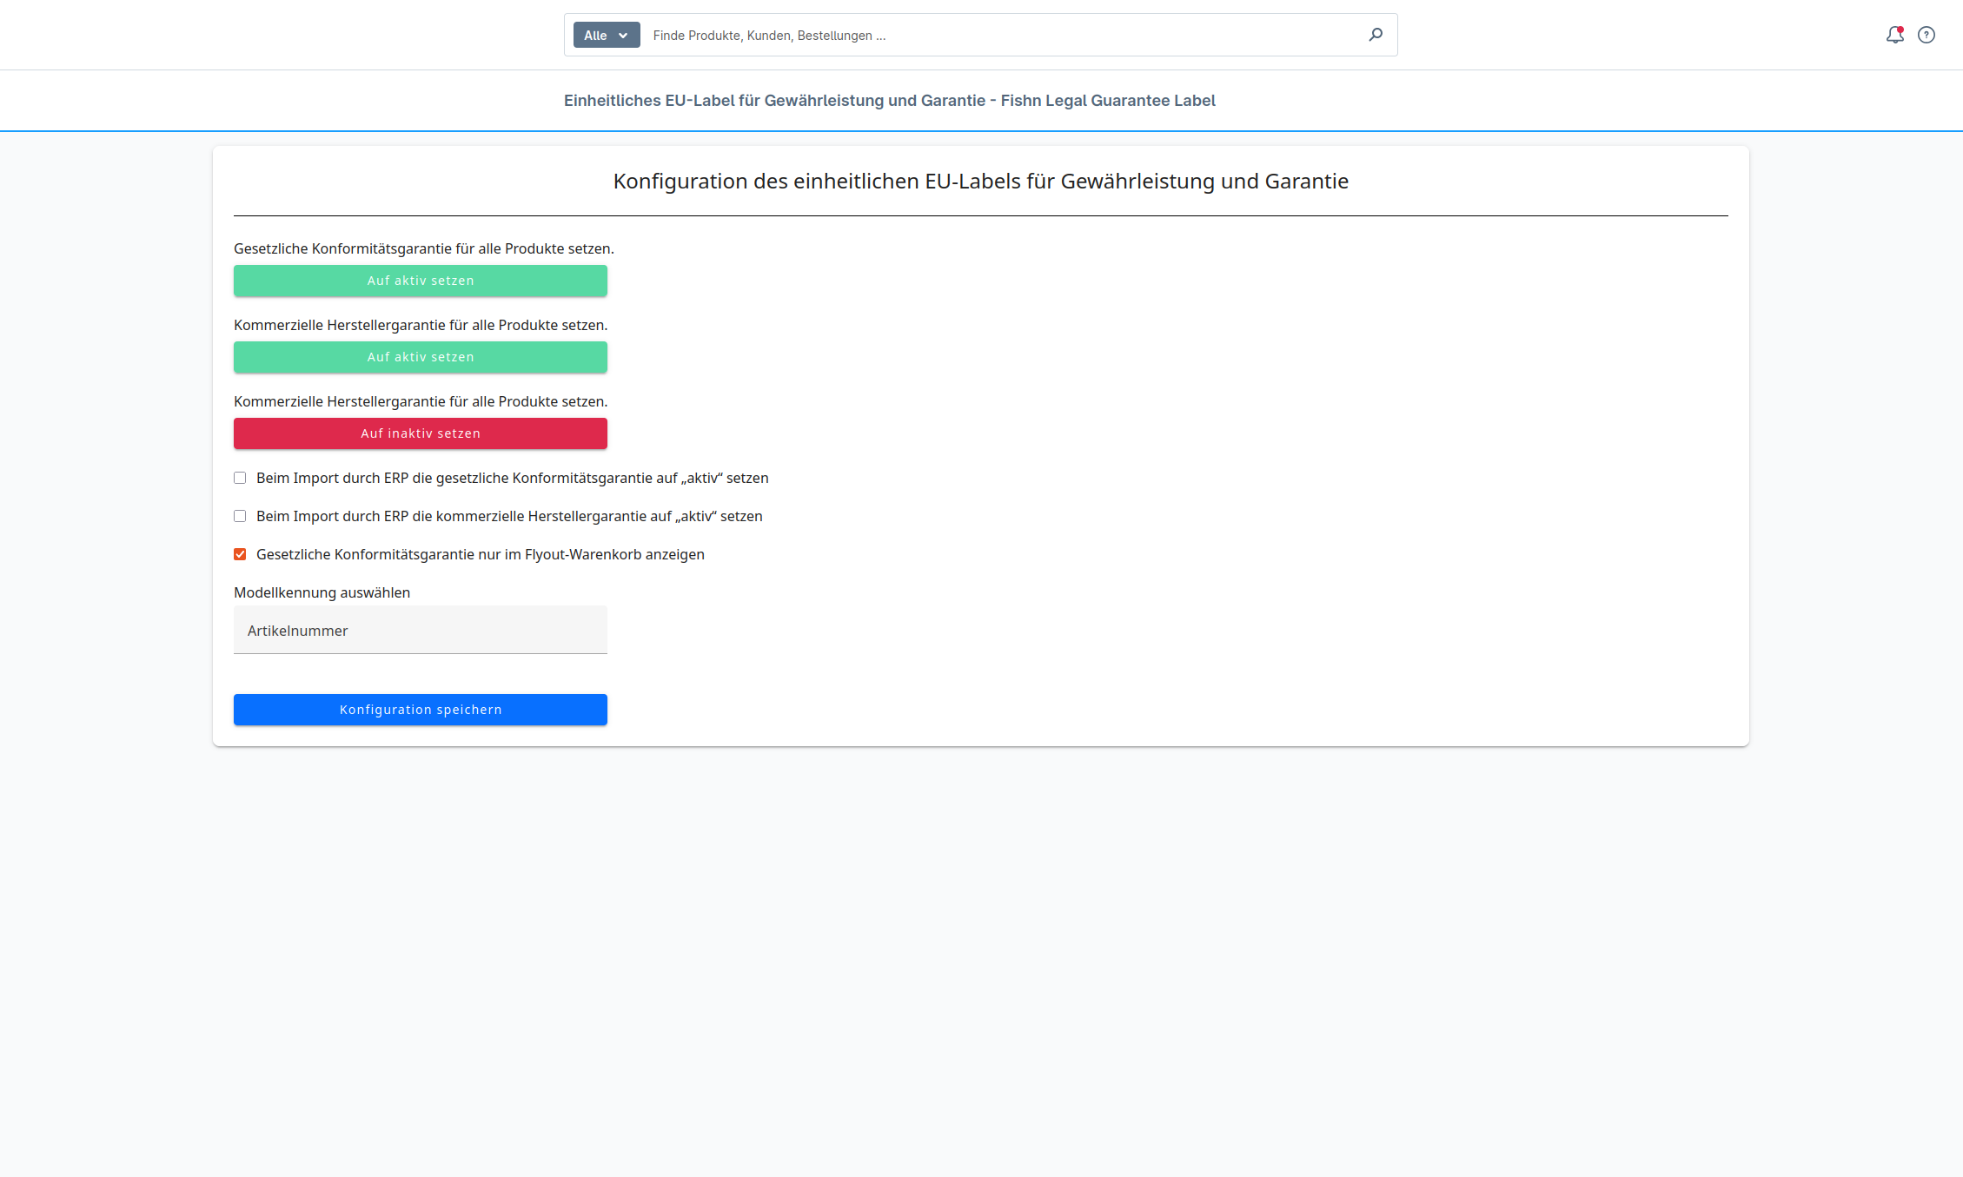This screenshot has height=1177, width=1963.
Task: Click the search magnifier icon
Action: [x=1376, y=35]
